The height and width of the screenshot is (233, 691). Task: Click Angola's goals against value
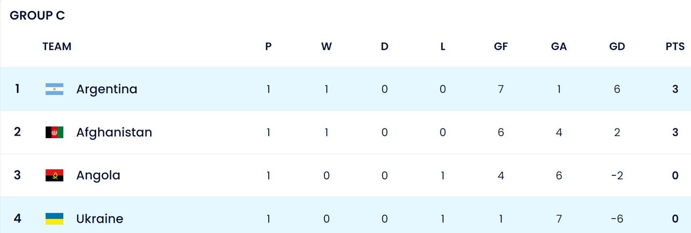click(x=559, y=175)
